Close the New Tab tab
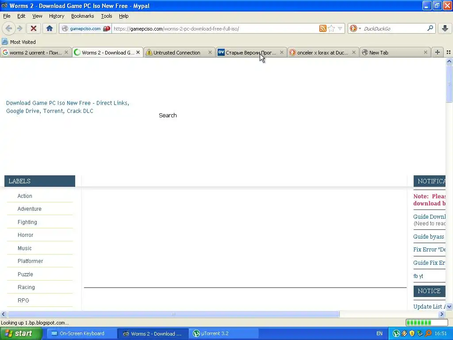Viewport: 453px width, 340px height. (x=425, y=52)
